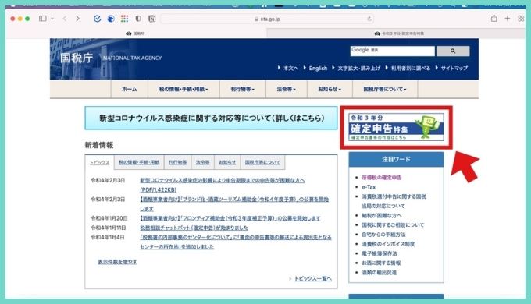531x304 pixels.
Task: Click the 令和4年1月11日 date text
Action: pyautogui.click(x=108, y=228)
